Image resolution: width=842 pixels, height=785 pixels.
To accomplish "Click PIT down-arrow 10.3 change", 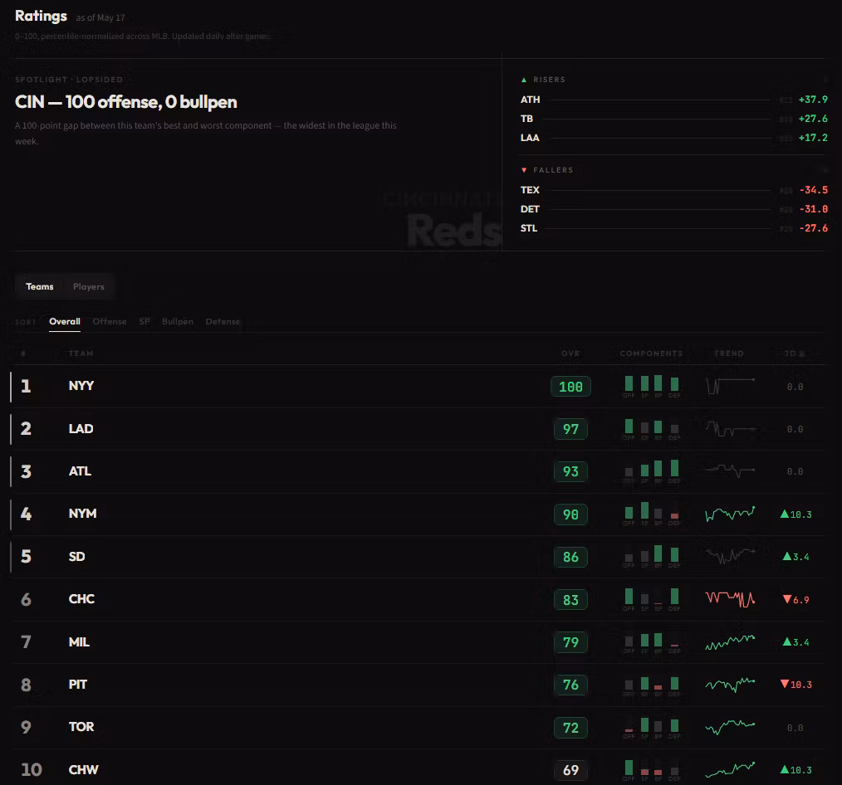I will 795,685.
